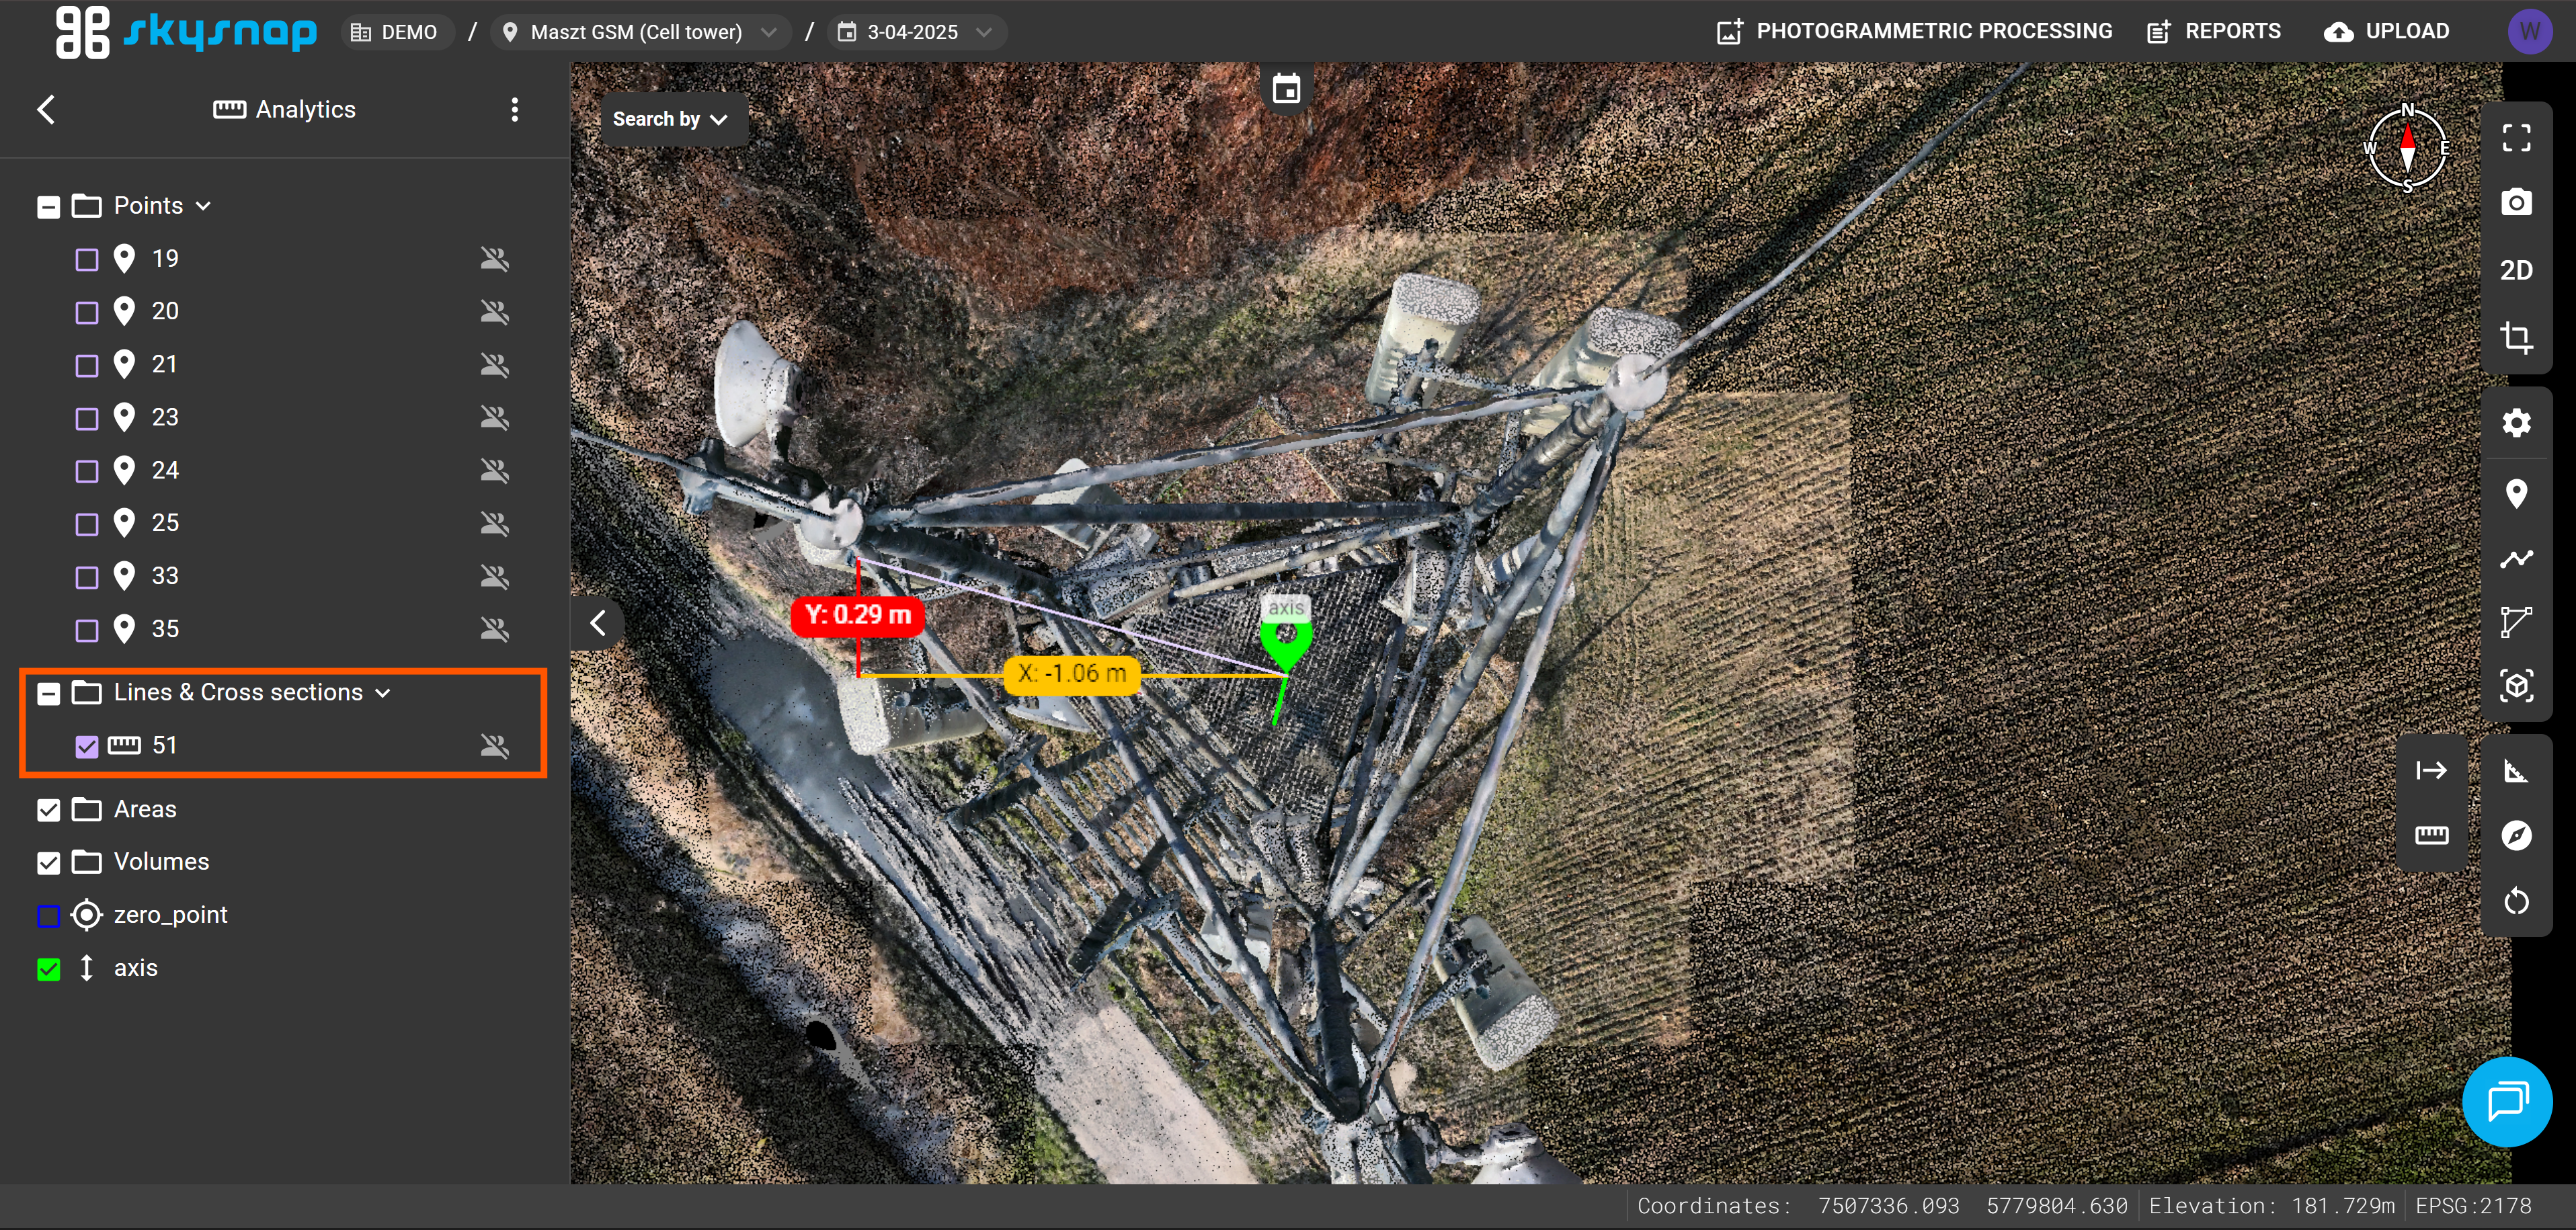This screenshot has height=1230, width=2576.
Task: Reset view with rotate icon
Action: (2516, 902)
